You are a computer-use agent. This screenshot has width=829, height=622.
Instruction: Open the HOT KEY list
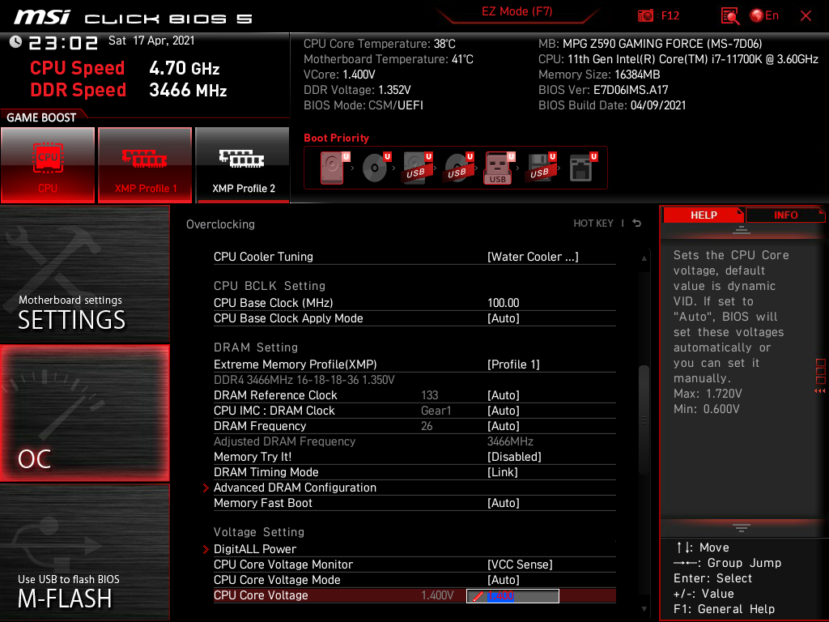tap(593, 224)
